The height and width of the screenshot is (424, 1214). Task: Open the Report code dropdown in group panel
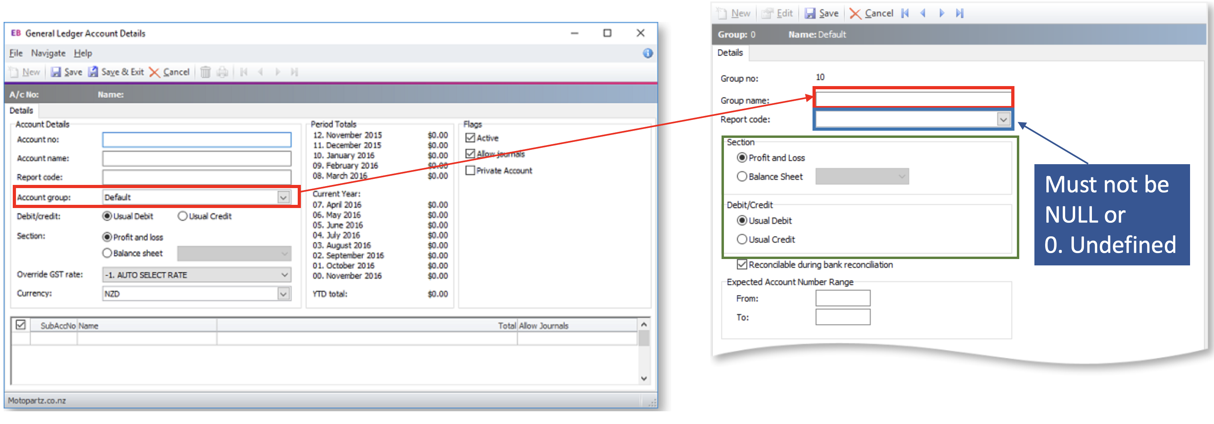coord(1003,120)
